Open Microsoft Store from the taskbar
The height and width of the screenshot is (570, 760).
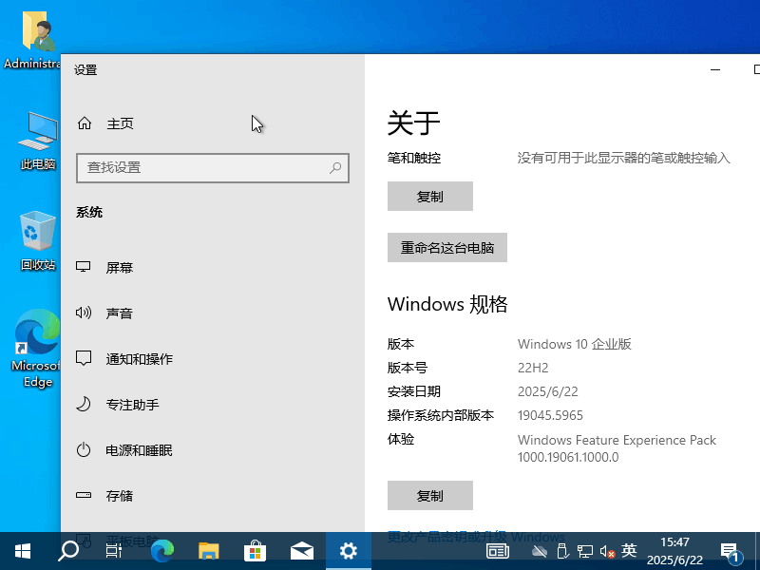[255, 551]
